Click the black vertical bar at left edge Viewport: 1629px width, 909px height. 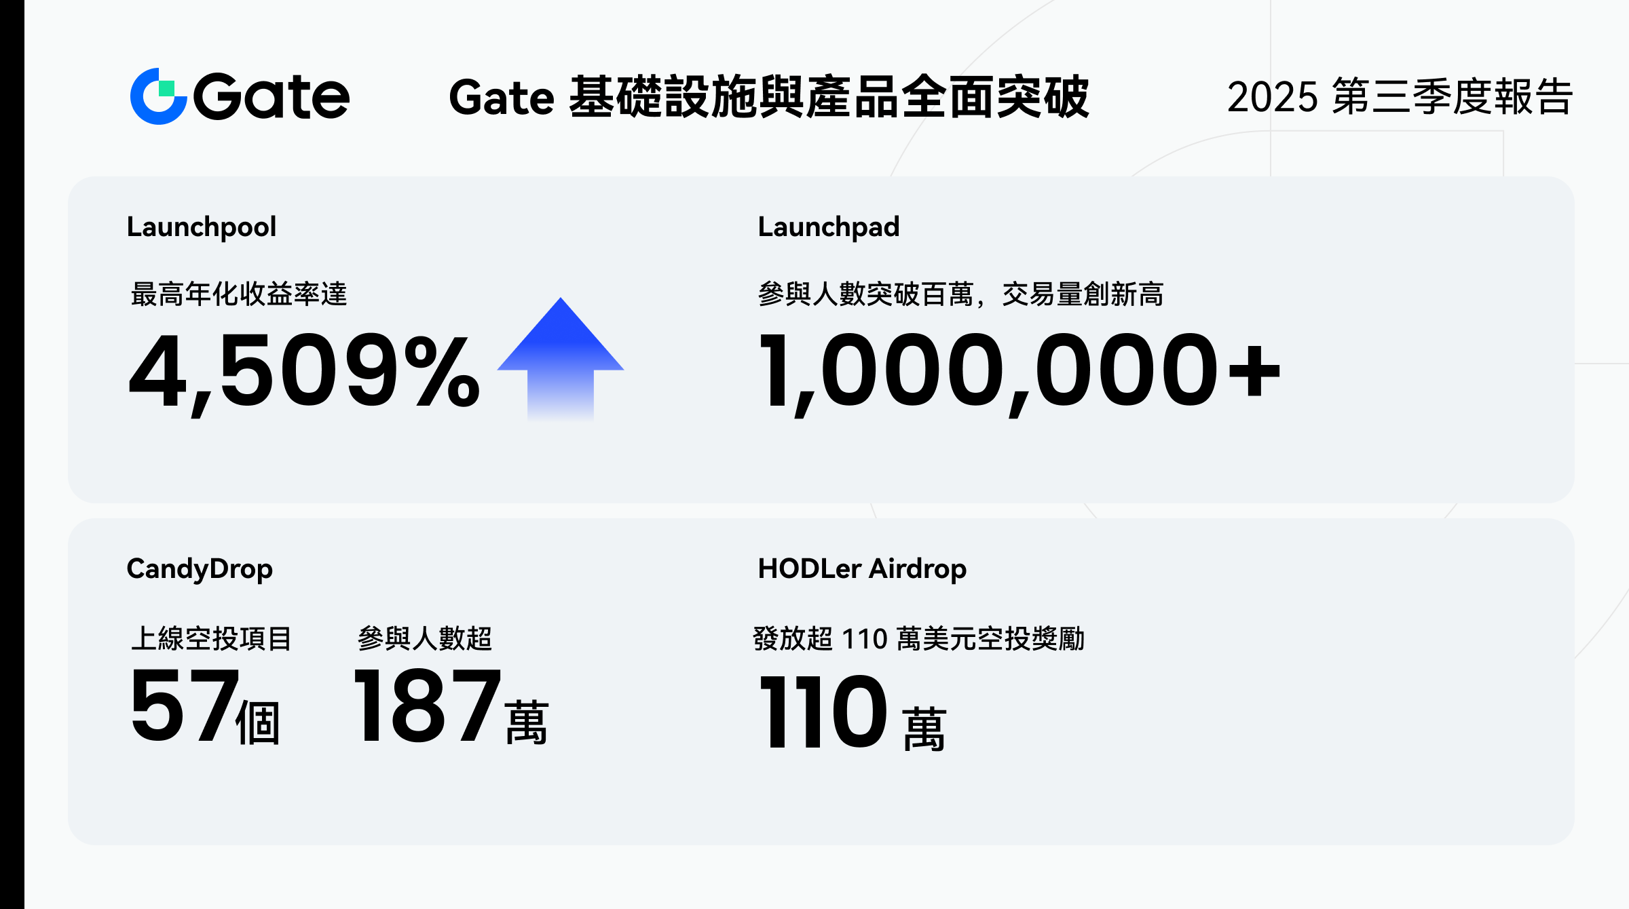12,454
